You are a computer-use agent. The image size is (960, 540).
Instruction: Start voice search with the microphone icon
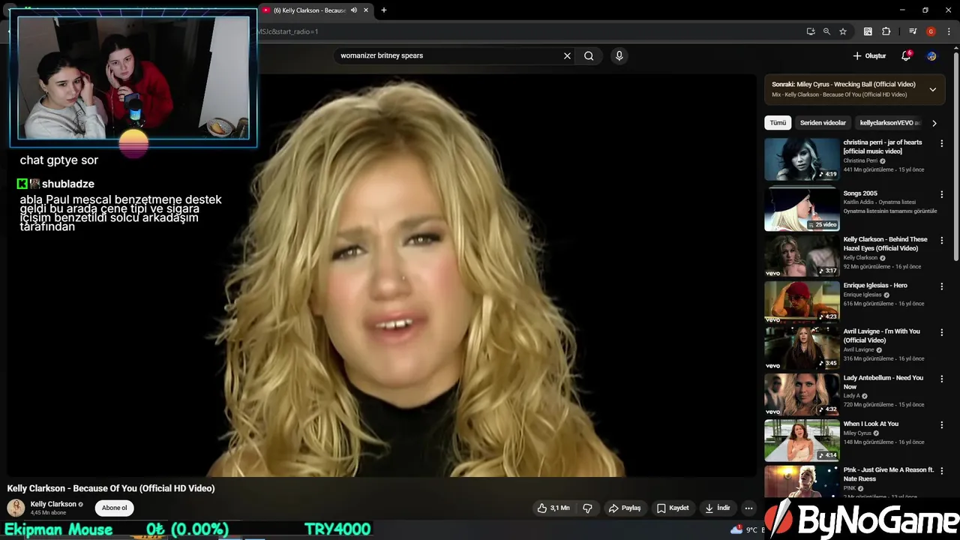pos(619,55)
